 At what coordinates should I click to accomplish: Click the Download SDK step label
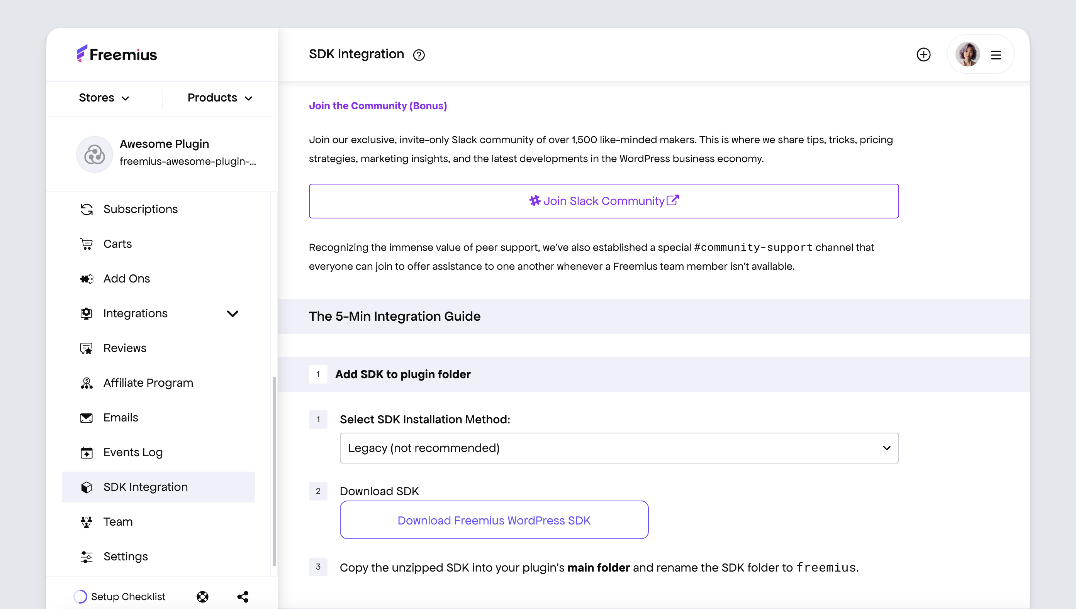[x=379, y=491]
